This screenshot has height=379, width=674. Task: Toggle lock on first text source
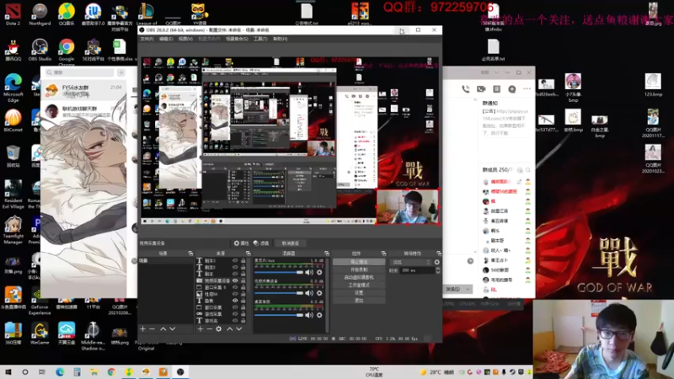pyautogui.click(x=243, y=261)
